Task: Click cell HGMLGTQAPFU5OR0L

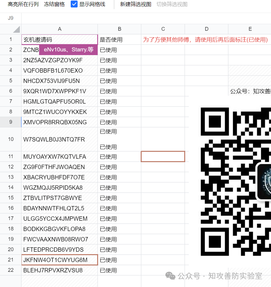Action: pyautogui.click(x=59, y=102)
